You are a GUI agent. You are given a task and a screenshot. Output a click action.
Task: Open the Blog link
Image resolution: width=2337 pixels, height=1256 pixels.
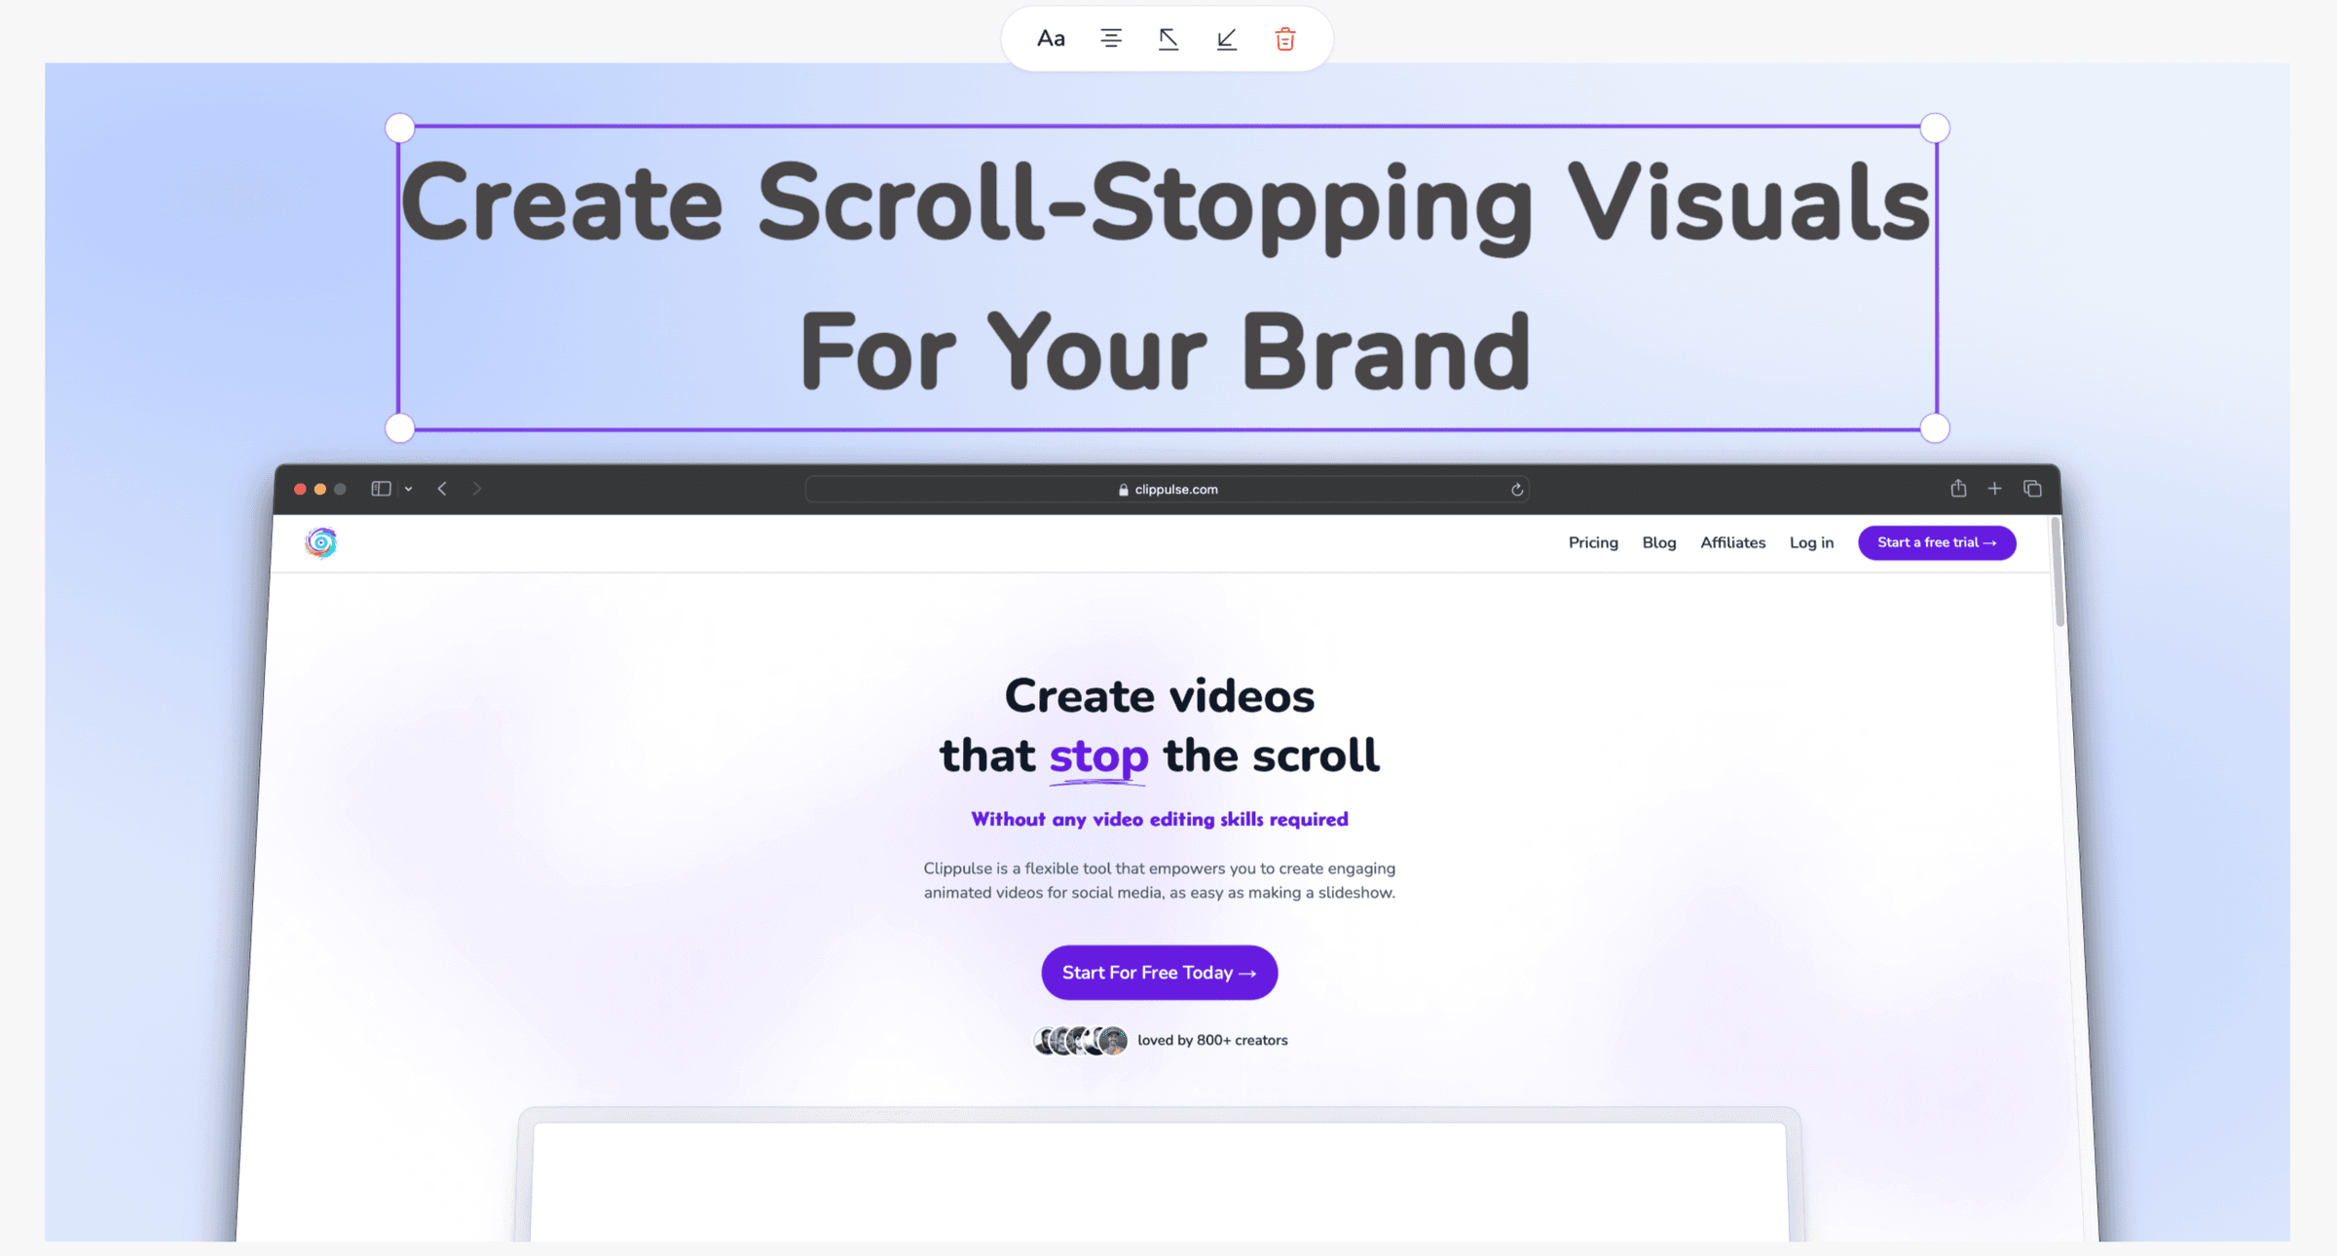(x=1659, y=542)
